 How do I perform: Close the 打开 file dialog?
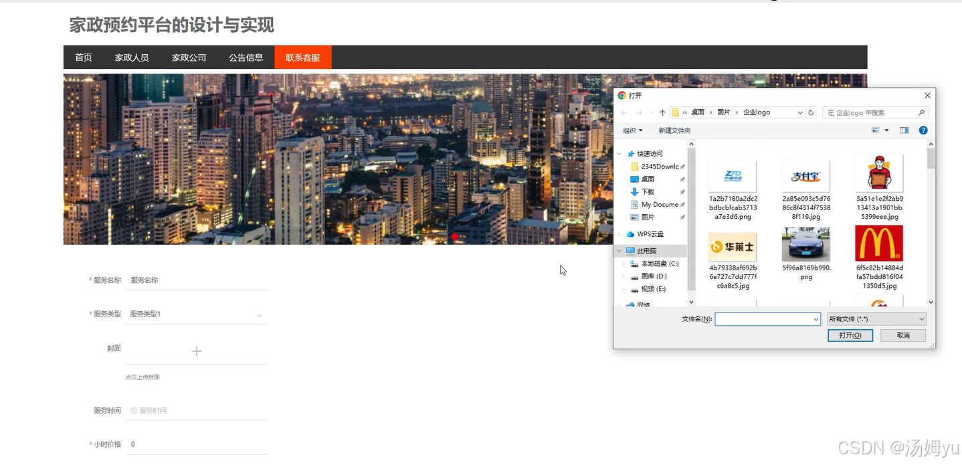[x=927, y=96]
